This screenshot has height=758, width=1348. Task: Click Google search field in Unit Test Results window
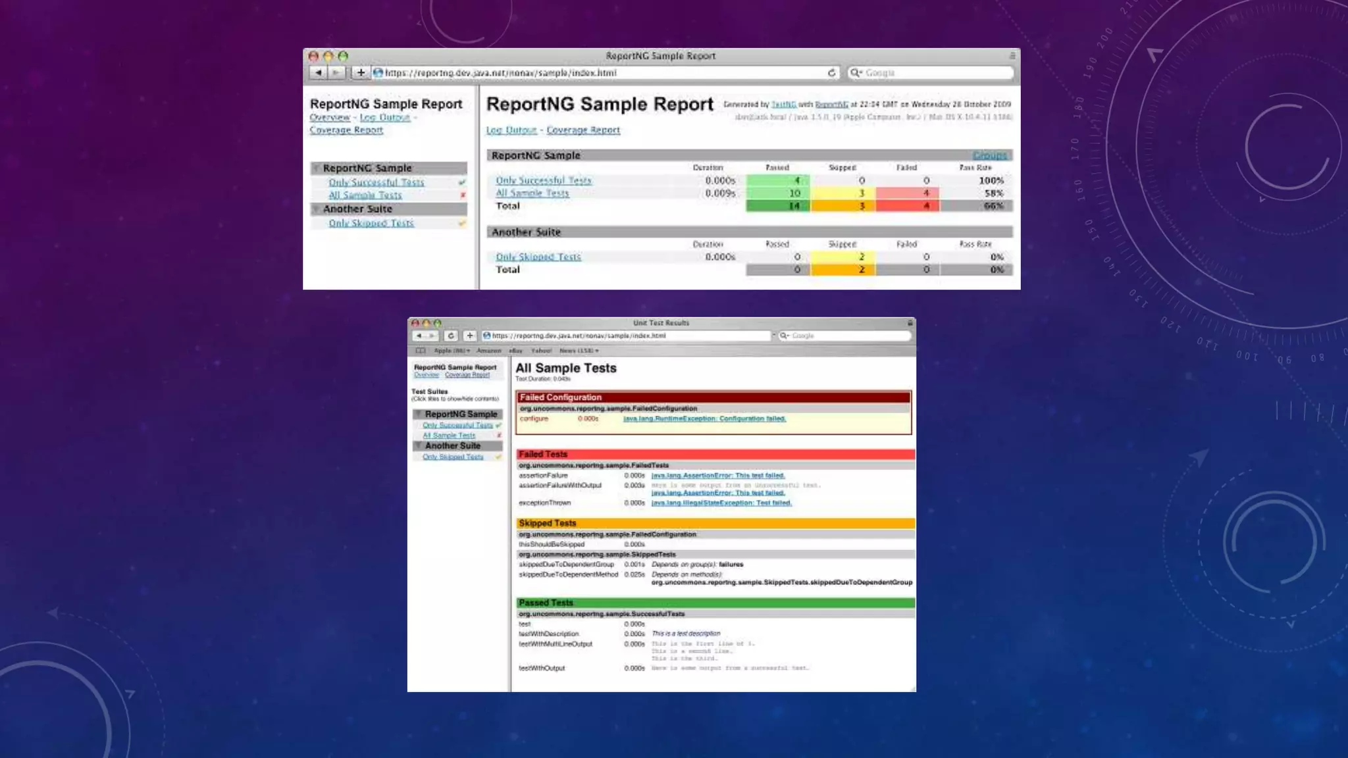click(844, 336)
